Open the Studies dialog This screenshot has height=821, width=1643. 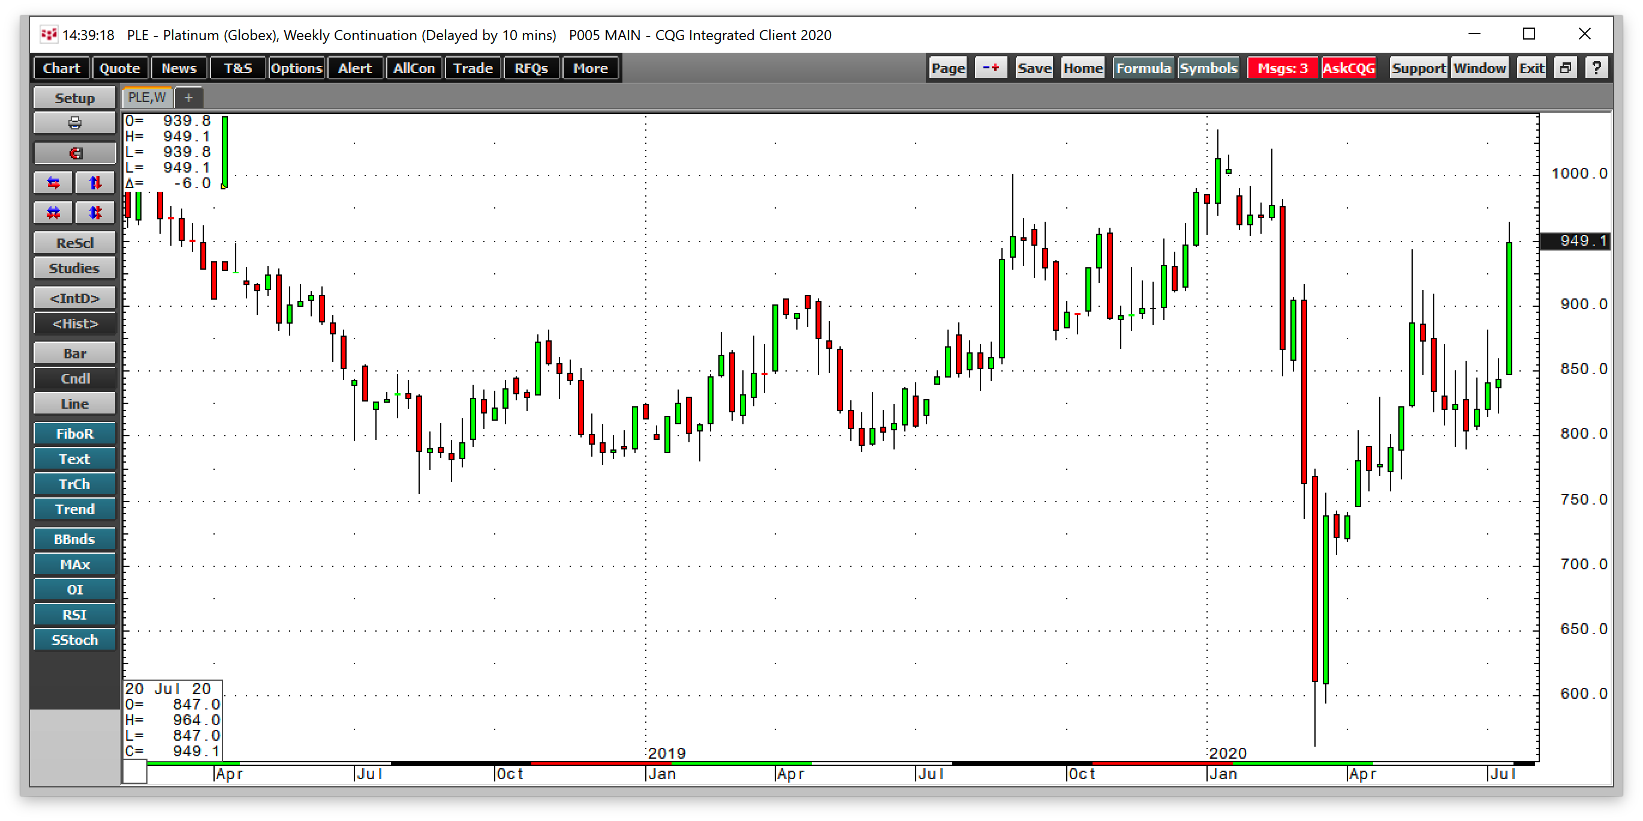tap(74, 268)
